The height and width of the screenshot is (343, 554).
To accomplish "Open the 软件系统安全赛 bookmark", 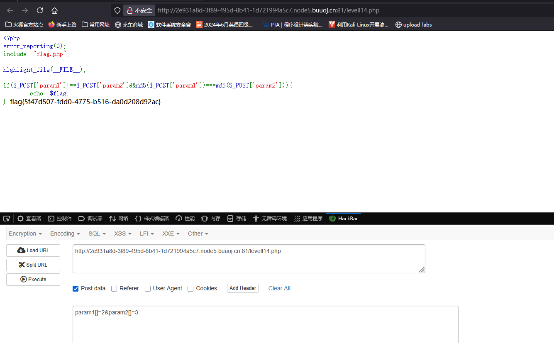I will pos(169,24).
